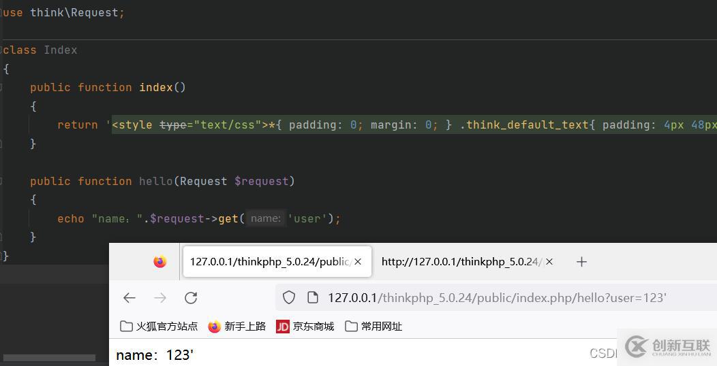Click the 'return' keyword
Screen dimensions: 717x366
click(77, 124)
